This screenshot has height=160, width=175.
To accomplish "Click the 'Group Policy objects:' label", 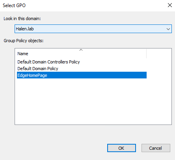I will 24,41.
